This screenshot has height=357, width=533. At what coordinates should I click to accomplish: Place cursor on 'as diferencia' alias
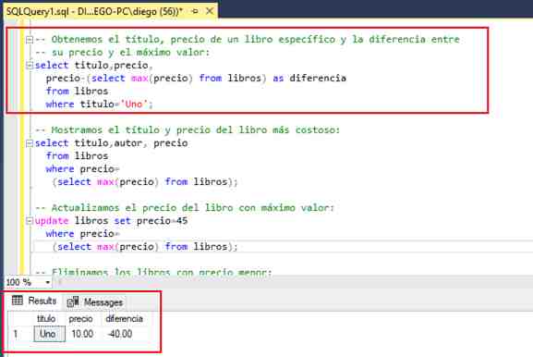click(309, 79)
